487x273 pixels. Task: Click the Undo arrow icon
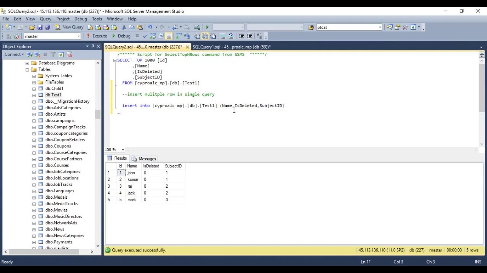[150, 27]
